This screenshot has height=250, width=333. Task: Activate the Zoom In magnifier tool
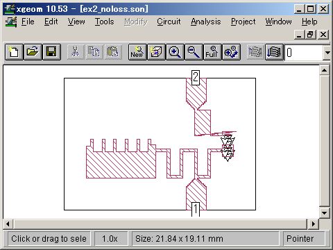(x=175, y=52)
